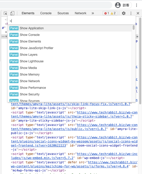Click the mc4wp-forms-api-js id value

click(29, 170)
